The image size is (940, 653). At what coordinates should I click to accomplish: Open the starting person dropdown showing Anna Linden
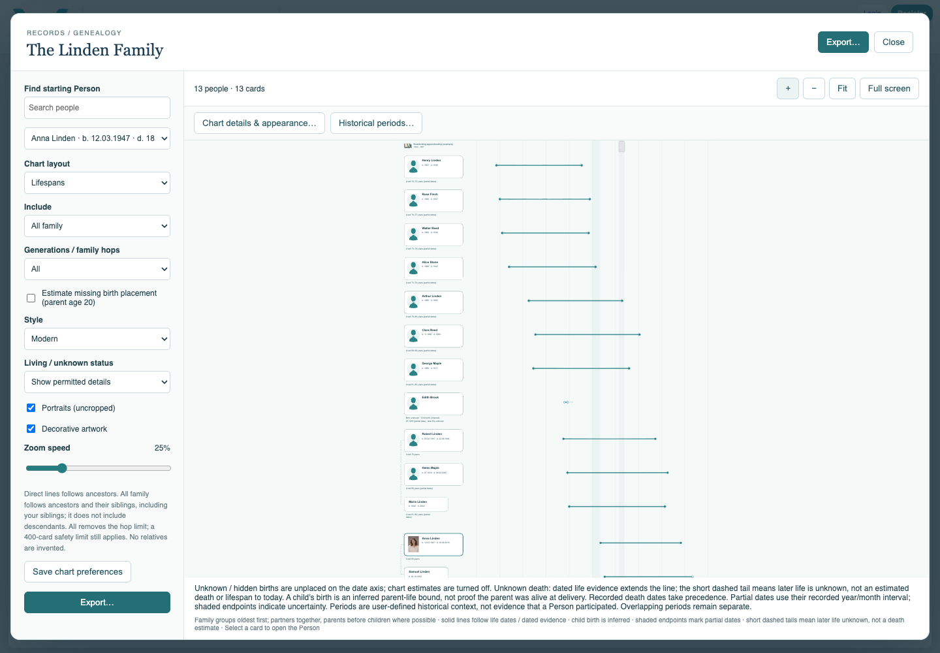[97, 138]
